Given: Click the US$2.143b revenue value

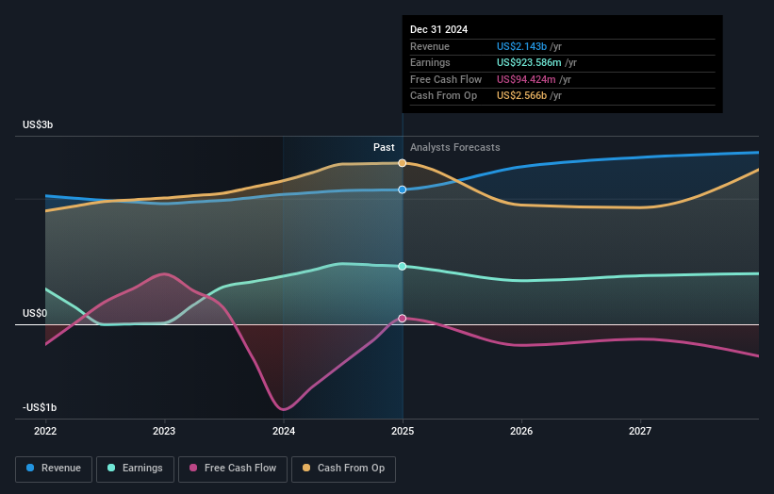Looking at the screenshot, I should (x=521, y=46).
